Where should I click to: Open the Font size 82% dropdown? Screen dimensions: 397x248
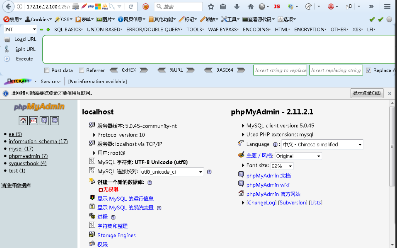(282, 166)
